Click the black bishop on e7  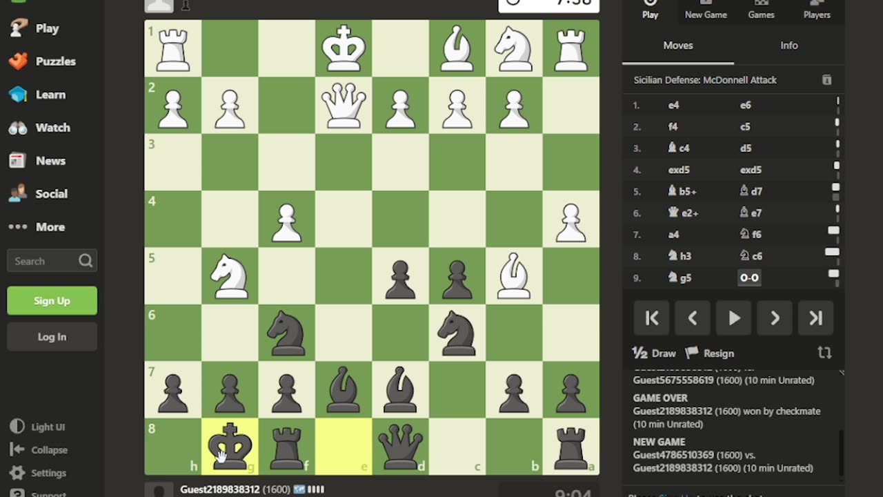344,390
